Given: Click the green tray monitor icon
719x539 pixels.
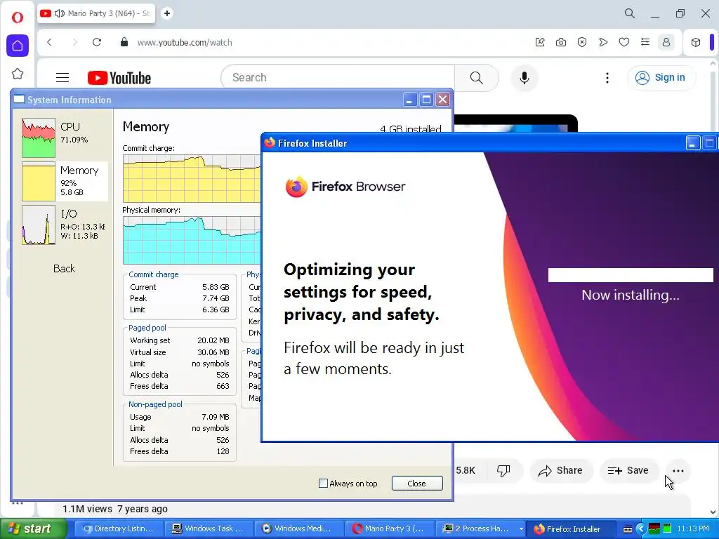Looking at the screenshot, I should click(667, 529).
